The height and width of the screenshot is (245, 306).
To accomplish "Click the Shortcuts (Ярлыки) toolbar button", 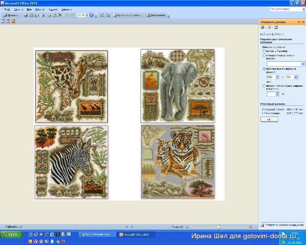I will tap(12, 15).
